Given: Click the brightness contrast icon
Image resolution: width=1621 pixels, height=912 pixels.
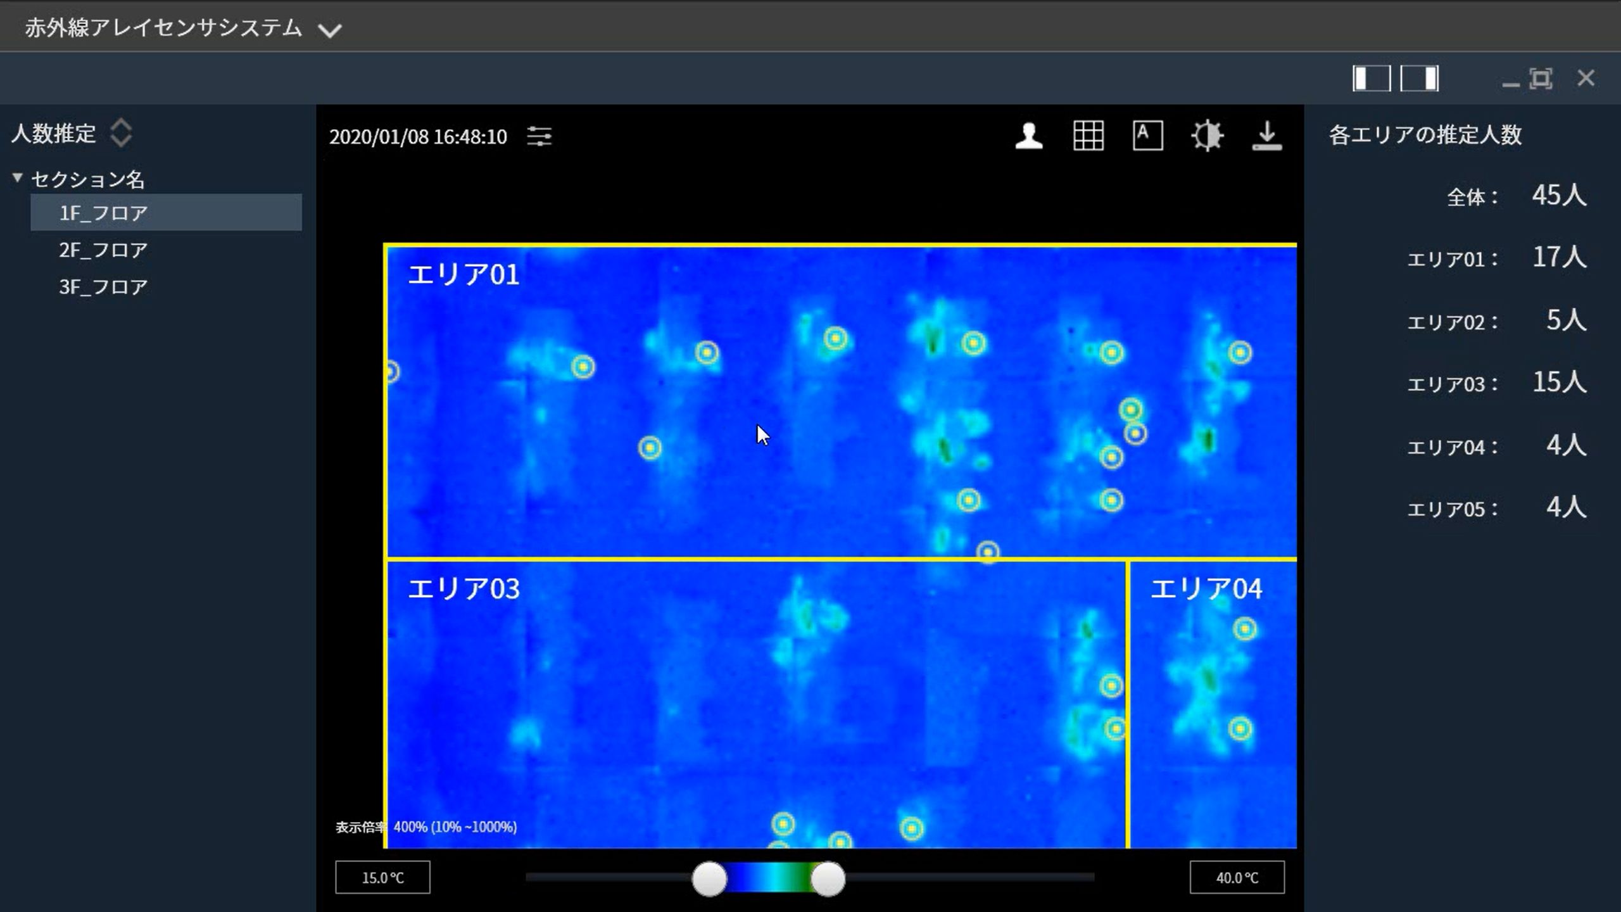Looking at the screenshot, I should 1207,136.
